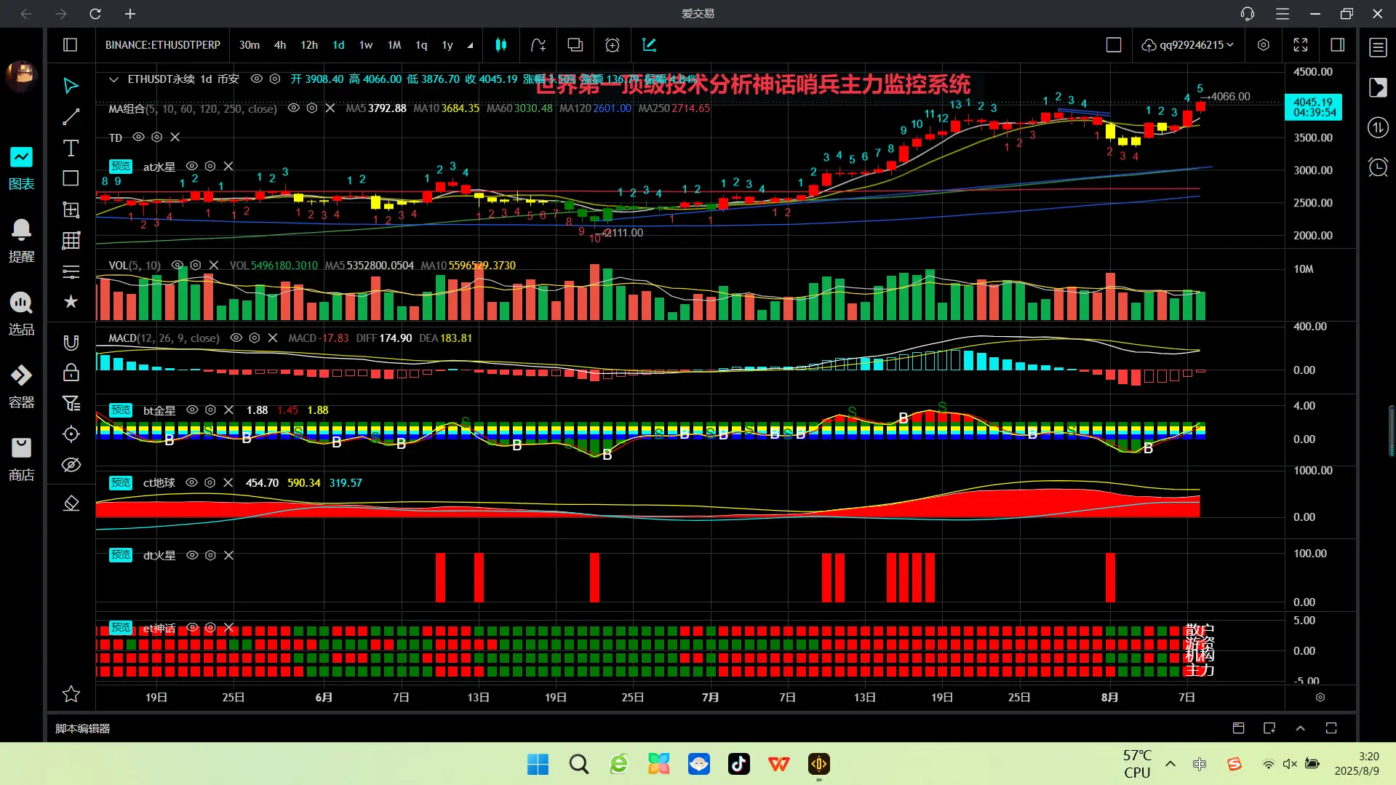Switch to the 12h timeframe
Screen dimensions: 1396x785
(309, 45)
